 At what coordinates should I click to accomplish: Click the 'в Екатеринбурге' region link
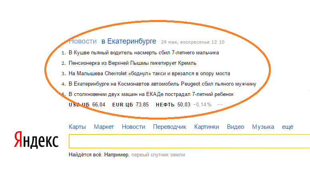click(x=129, y=42)
